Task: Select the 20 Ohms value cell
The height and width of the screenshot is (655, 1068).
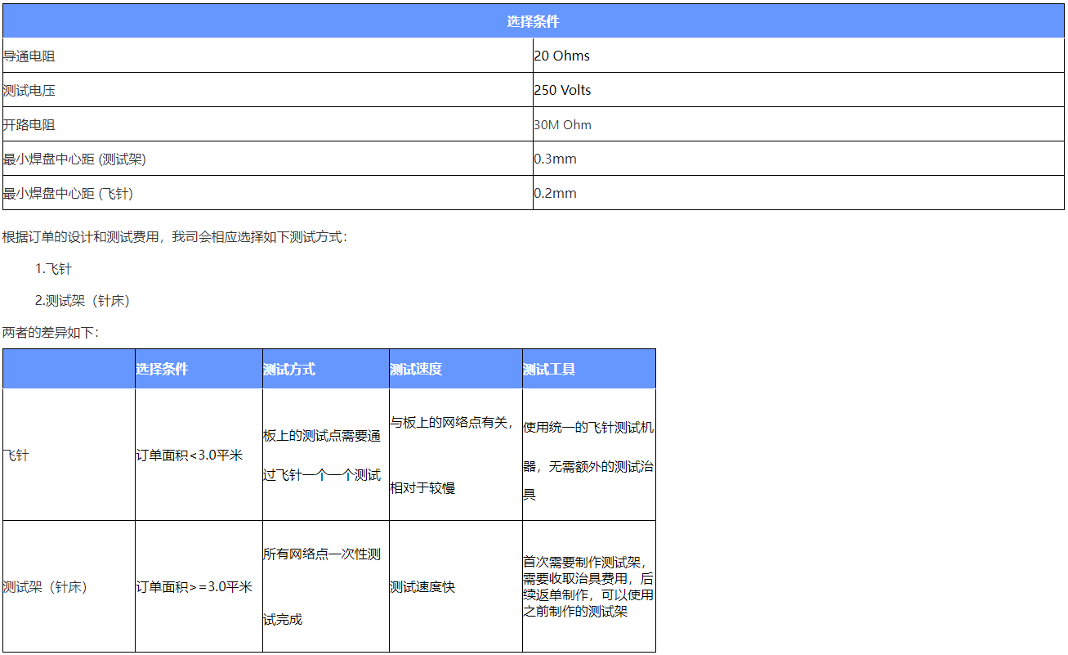Action: click(x=561, y=56)
